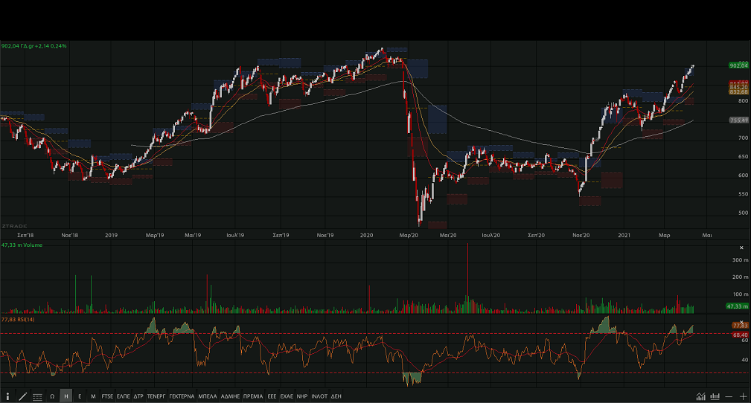Select the daily H timeframe
This screenshot has width=751, height=403.
[66, 396]
